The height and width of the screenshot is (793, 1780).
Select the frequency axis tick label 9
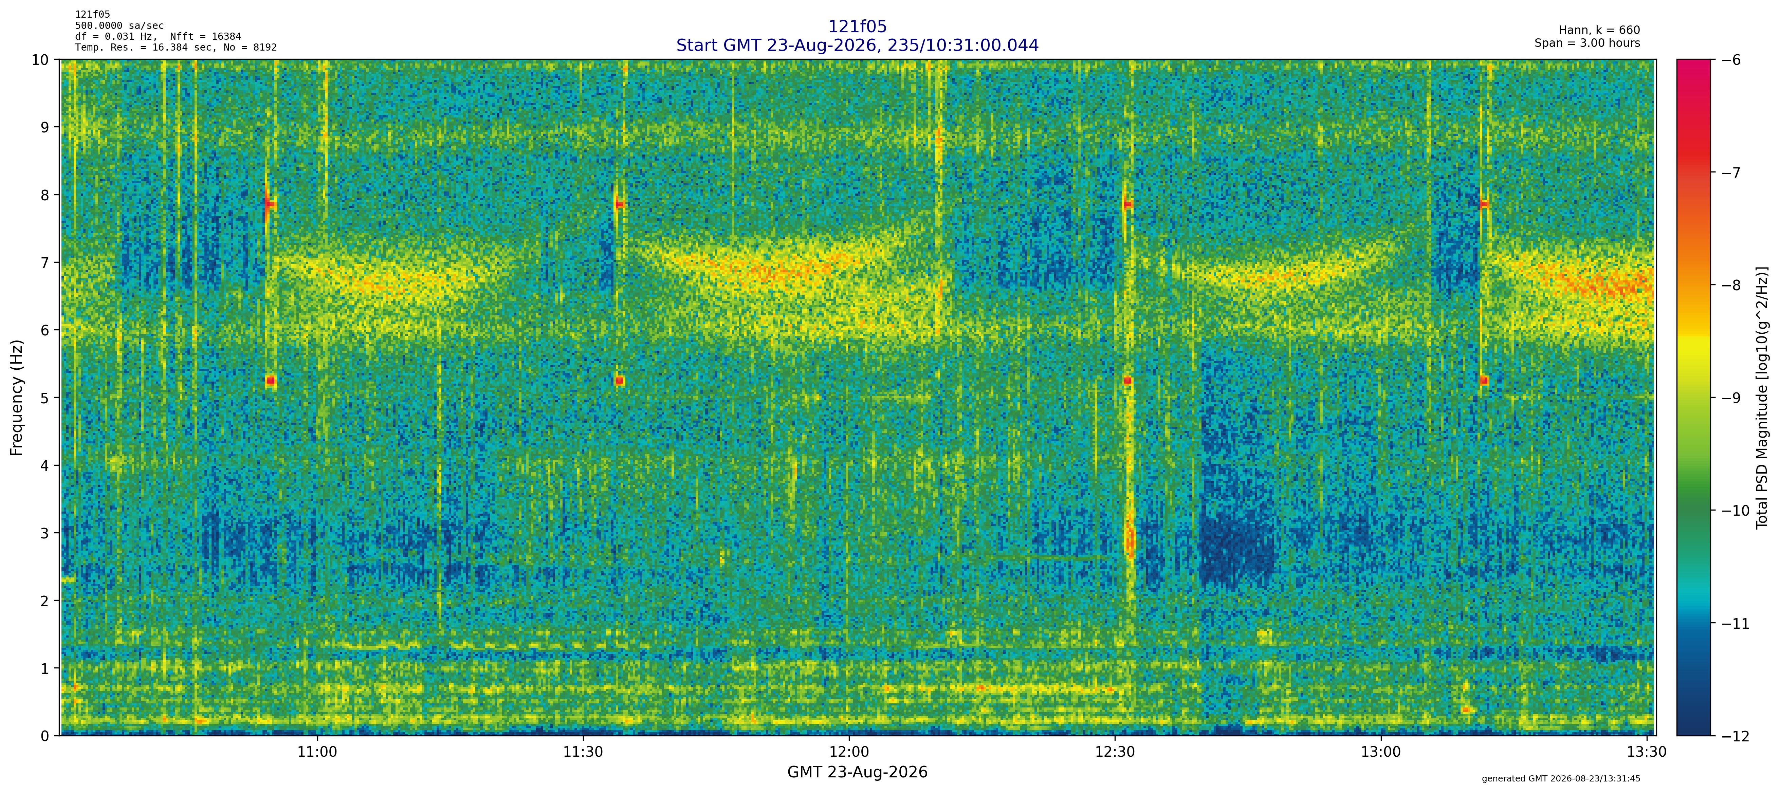pyautogui.click(x=45, y=127)
